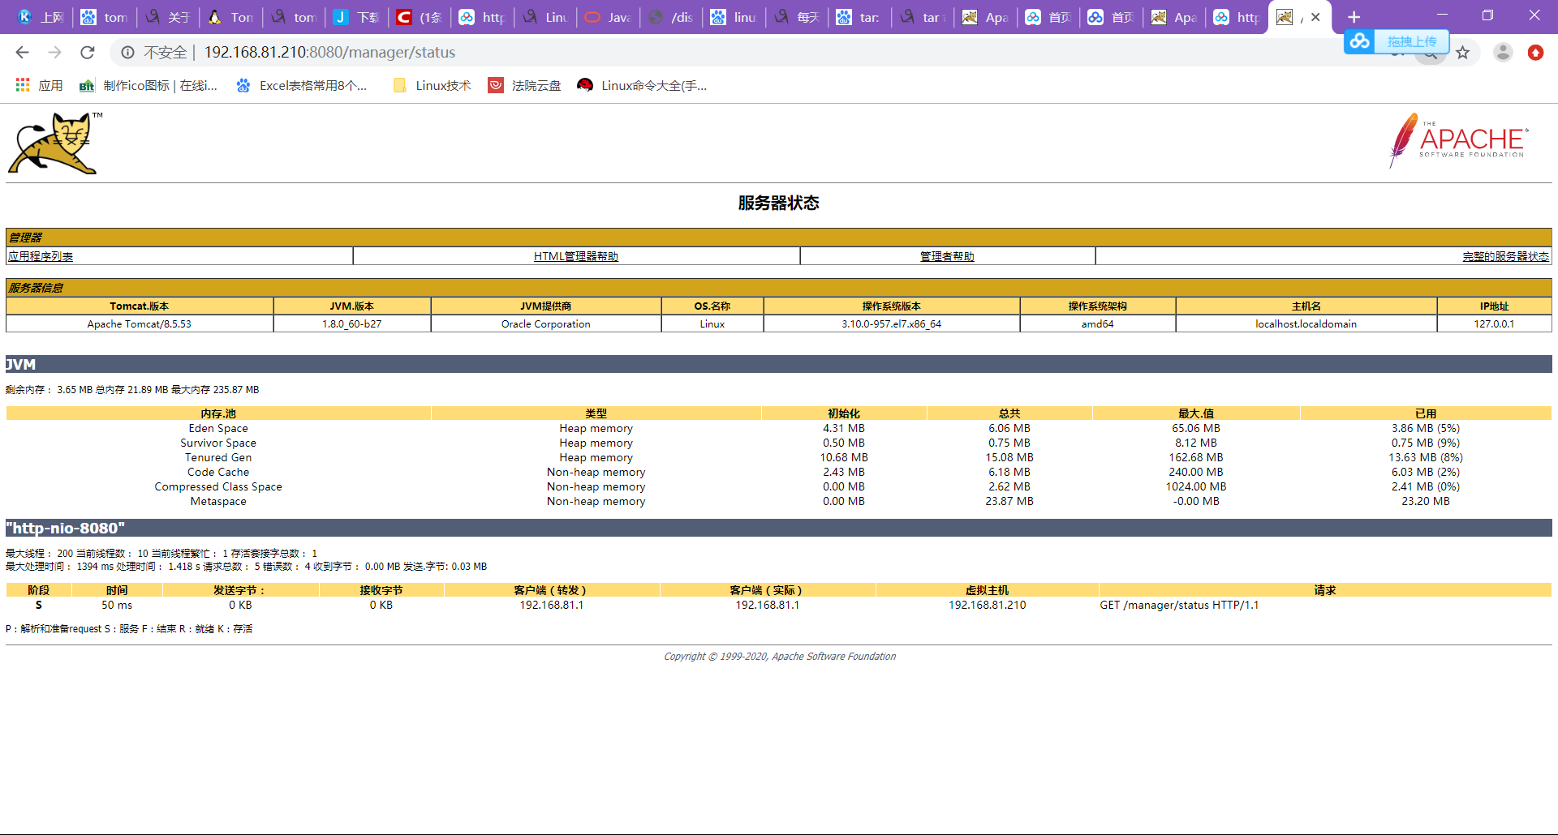Click the amd64 architecture cell
The width and height of the screenshot is (1558, 835).
pyautogui.click(x=1098, y=324)
